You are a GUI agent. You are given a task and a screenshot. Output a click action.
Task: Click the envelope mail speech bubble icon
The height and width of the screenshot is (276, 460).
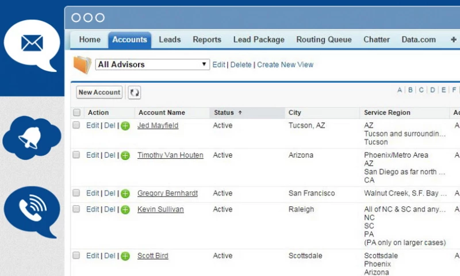tap(32, 45)
